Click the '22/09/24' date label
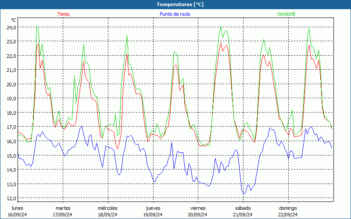Screen dimensions: 351x219 pos(288,215)
